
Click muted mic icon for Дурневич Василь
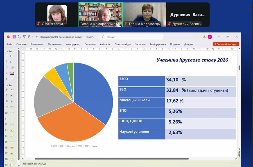point(169,24)
